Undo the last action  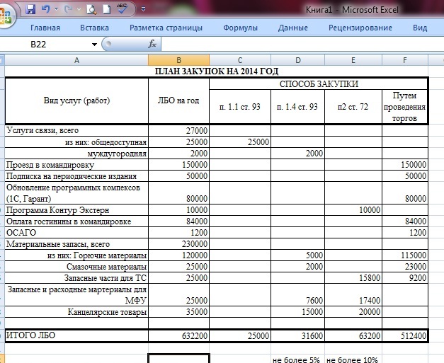(x=46, y=10)
